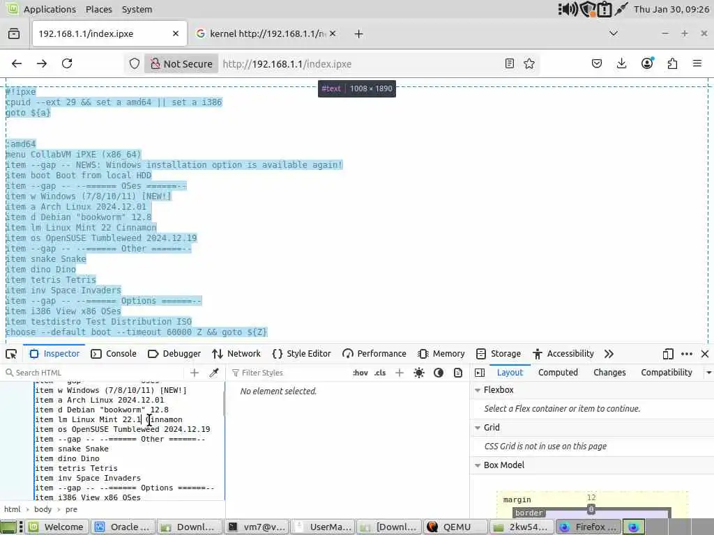Toggle print media simulation
The height and width of the screenshot is (535, 714).
pyautogui.click(x=458, y=373)
